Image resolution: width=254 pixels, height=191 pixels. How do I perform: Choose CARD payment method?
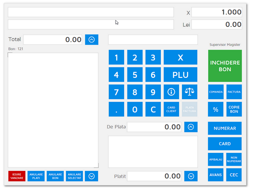pos(225,144)
